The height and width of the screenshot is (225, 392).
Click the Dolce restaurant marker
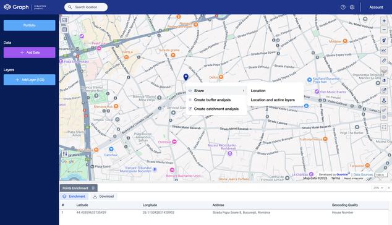[221, 77]
